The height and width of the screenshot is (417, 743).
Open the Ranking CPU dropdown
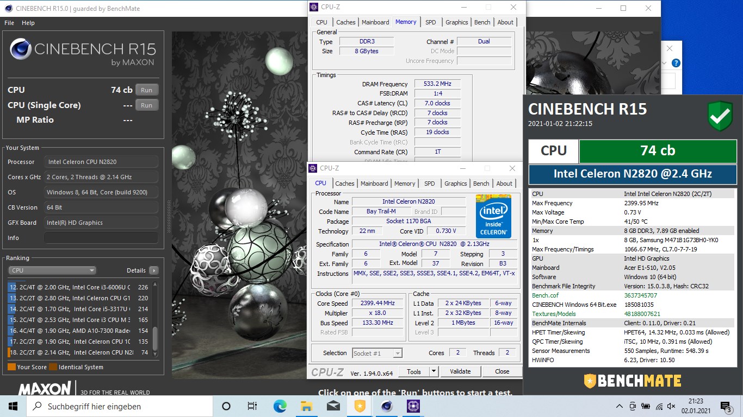52,270
